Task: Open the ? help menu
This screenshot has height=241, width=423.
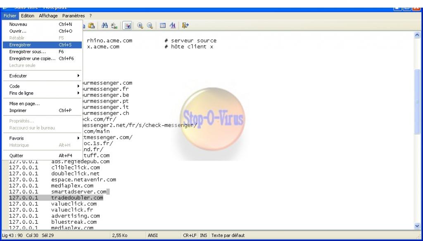Action: pyautogui.click(x=90, y=16)
